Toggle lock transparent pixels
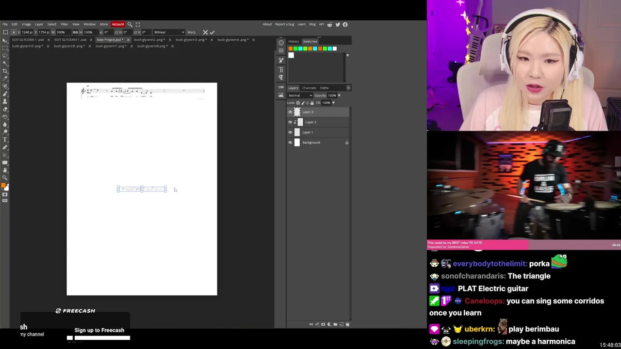 pyautogui.click(x=298, y=103)
